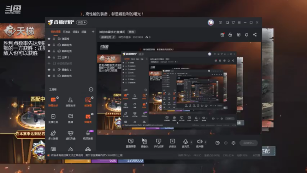Open the 多人连麦 tool
Screen dimensions: 307x173
pyautogui.click(x=53, y=135)
